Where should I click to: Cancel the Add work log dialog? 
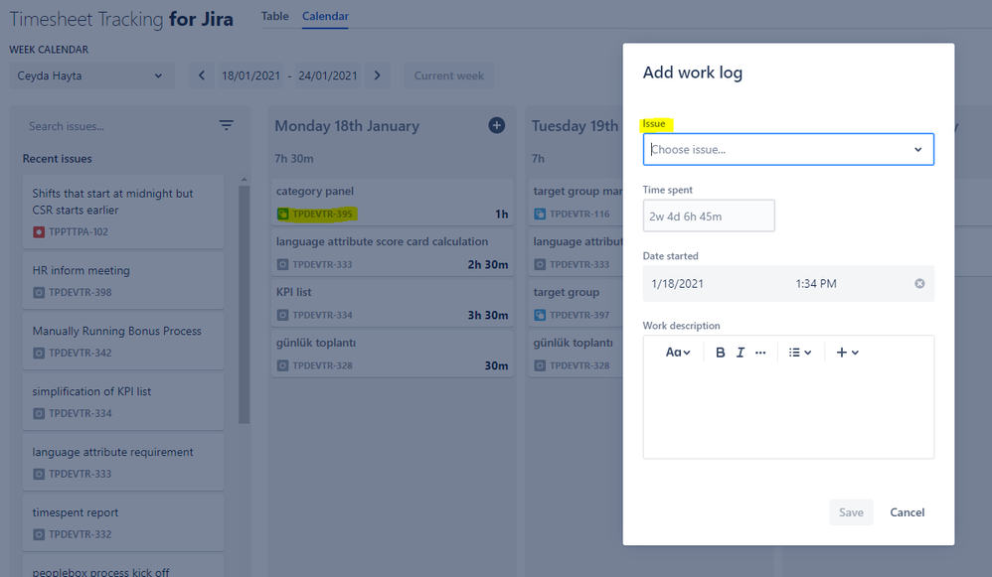pos(908,511)
